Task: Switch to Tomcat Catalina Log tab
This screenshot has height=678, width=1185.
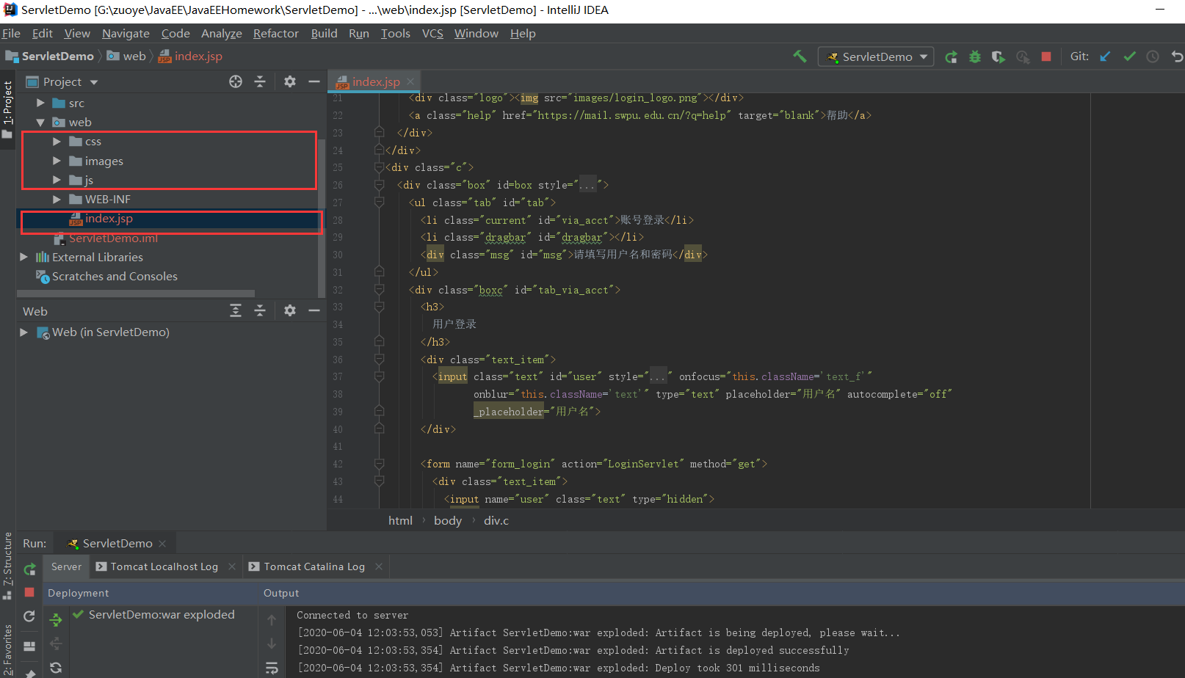Action: (314, 566)
